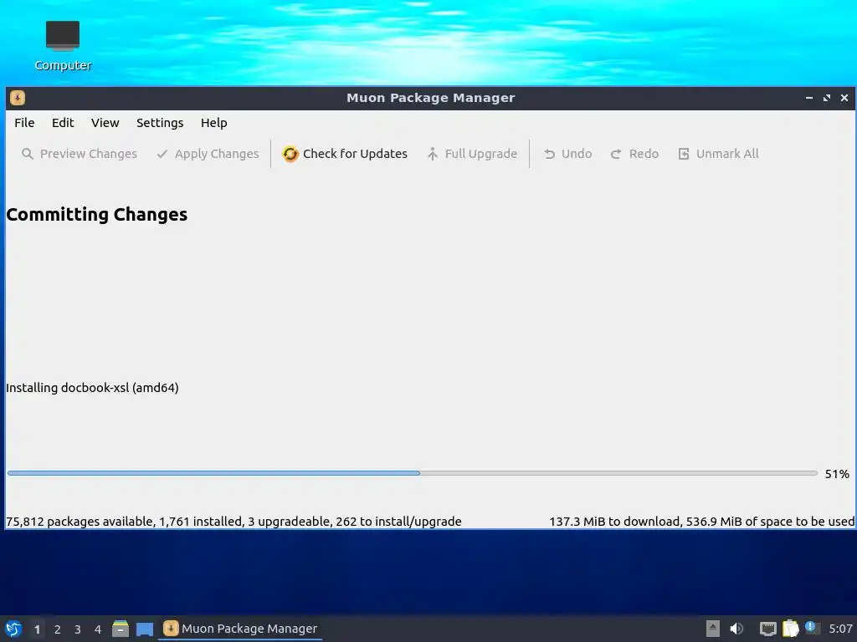Click the Preview Changes magnifier icon
This screenshot has height=642, width=857.
coord(28,154)
